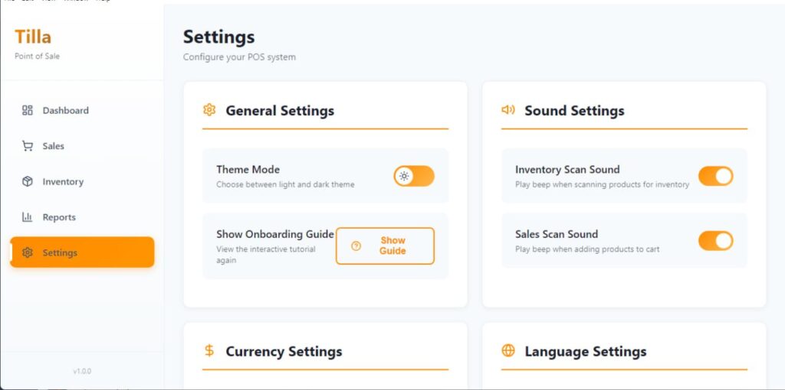Click the Language Settings globe icon

507,351
